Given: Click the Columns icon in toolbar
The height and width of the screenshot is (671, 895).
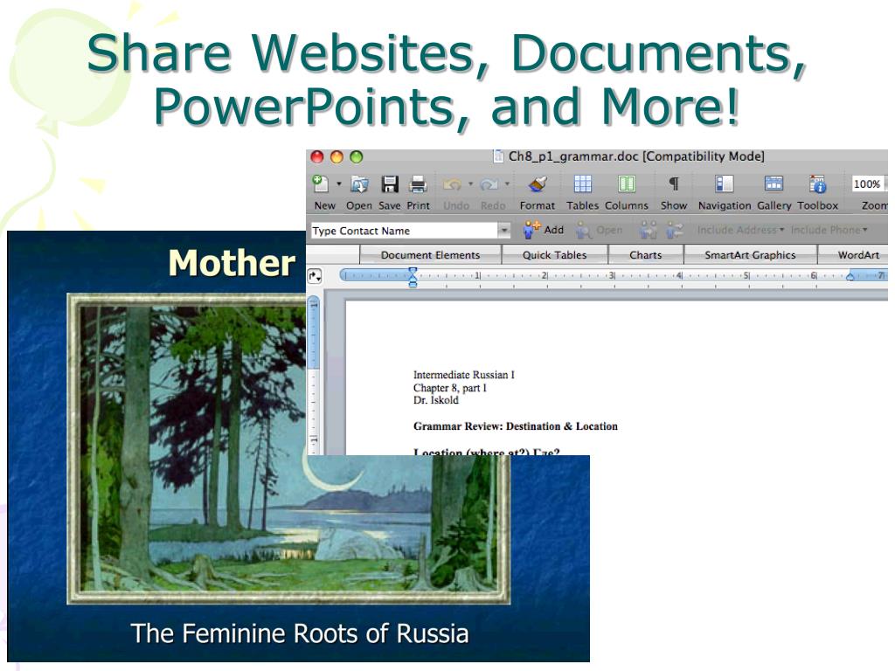Looking at the screenshot, I should coord(626,183).
